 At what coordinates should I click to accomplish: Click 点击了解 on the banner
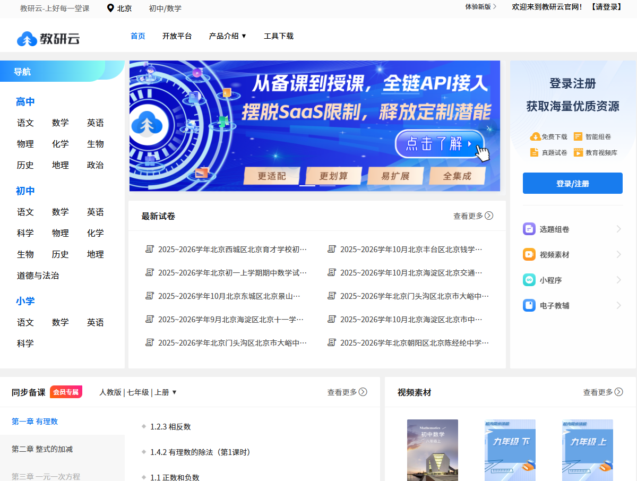click(439, 144)
